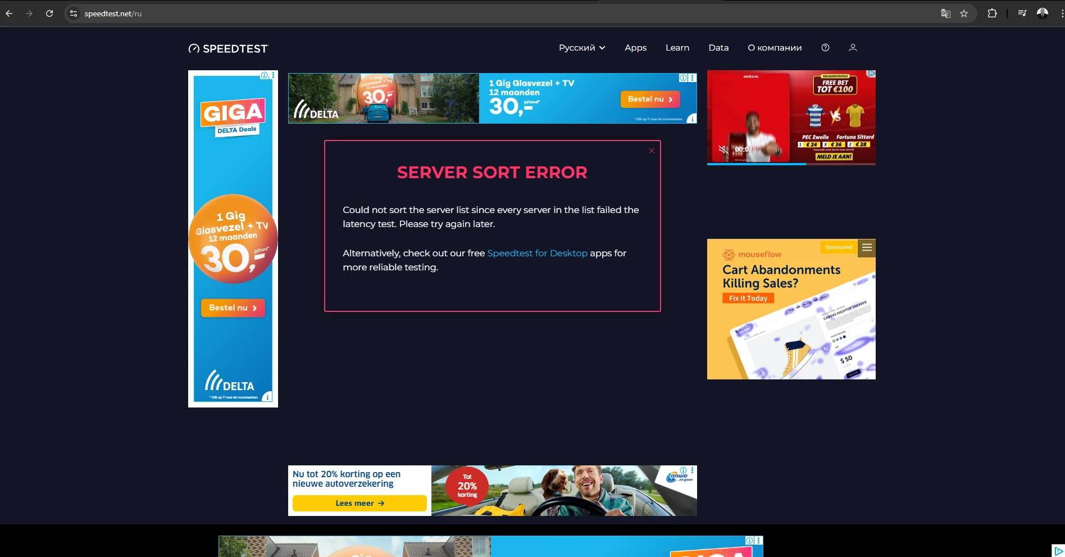Click the house photo in top DELTA banner
Screen dimensions: 1065x557
coord(384,98)
